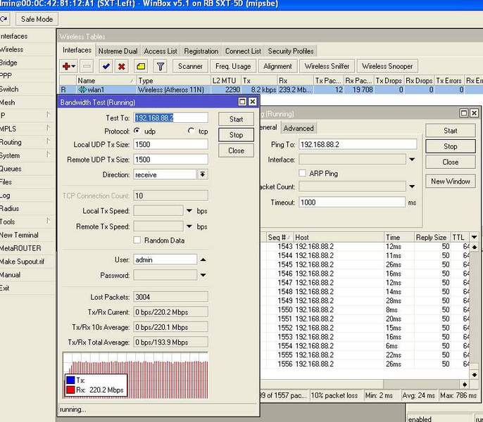Screen dimensions: 483x422
Task: Click the blue Tx legend swatch
Action: click(70, 380)
